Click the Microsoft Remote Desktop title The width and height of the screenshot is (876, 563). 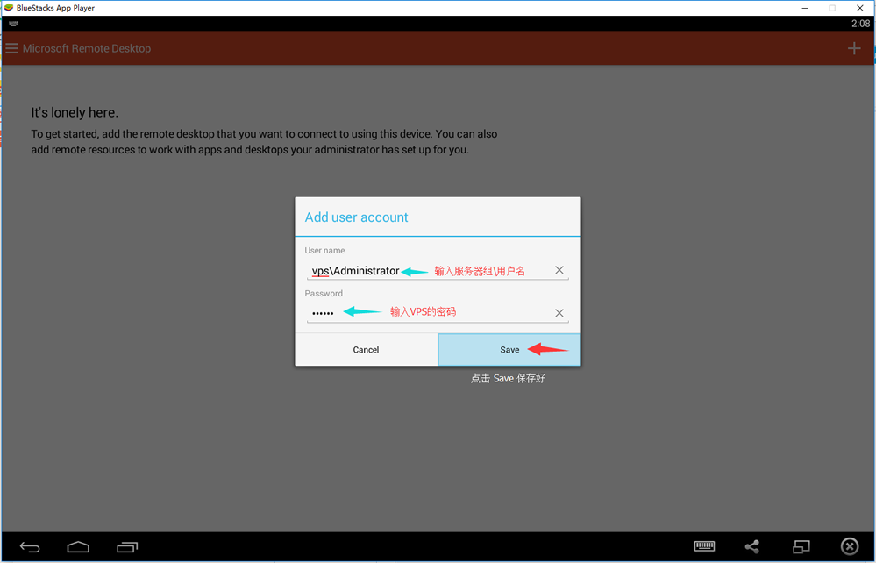tap(87, 48)
